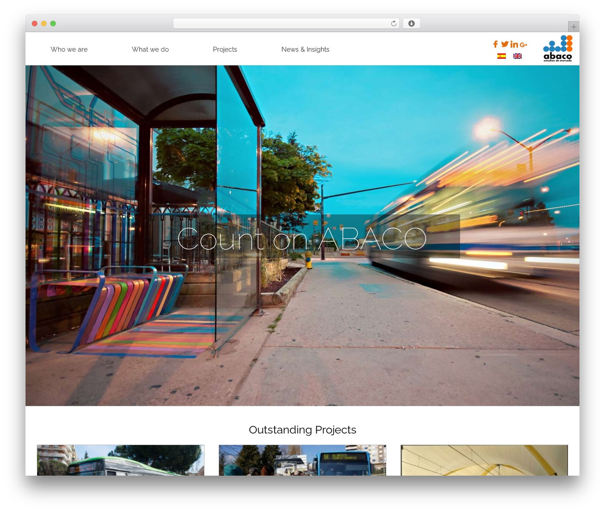Open the green bus project thumbnail

point(121,460)
